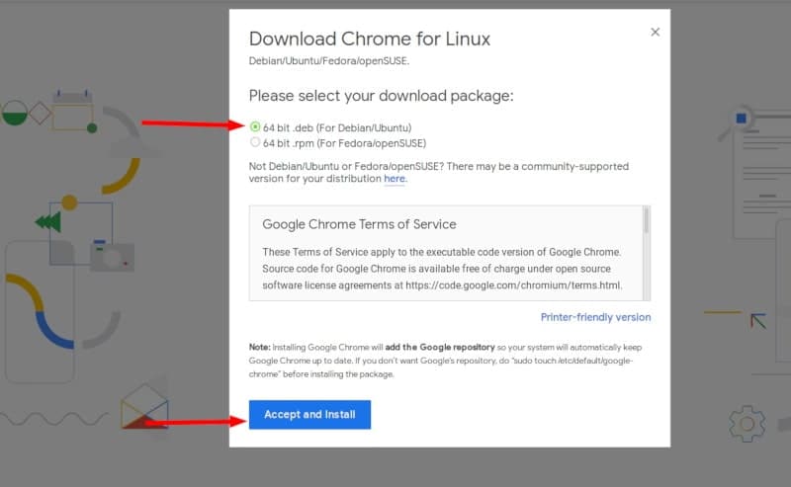Select the 64 bit .deb radio button
The width and height of the screenshot is (791, 487).
pos(255,126)
